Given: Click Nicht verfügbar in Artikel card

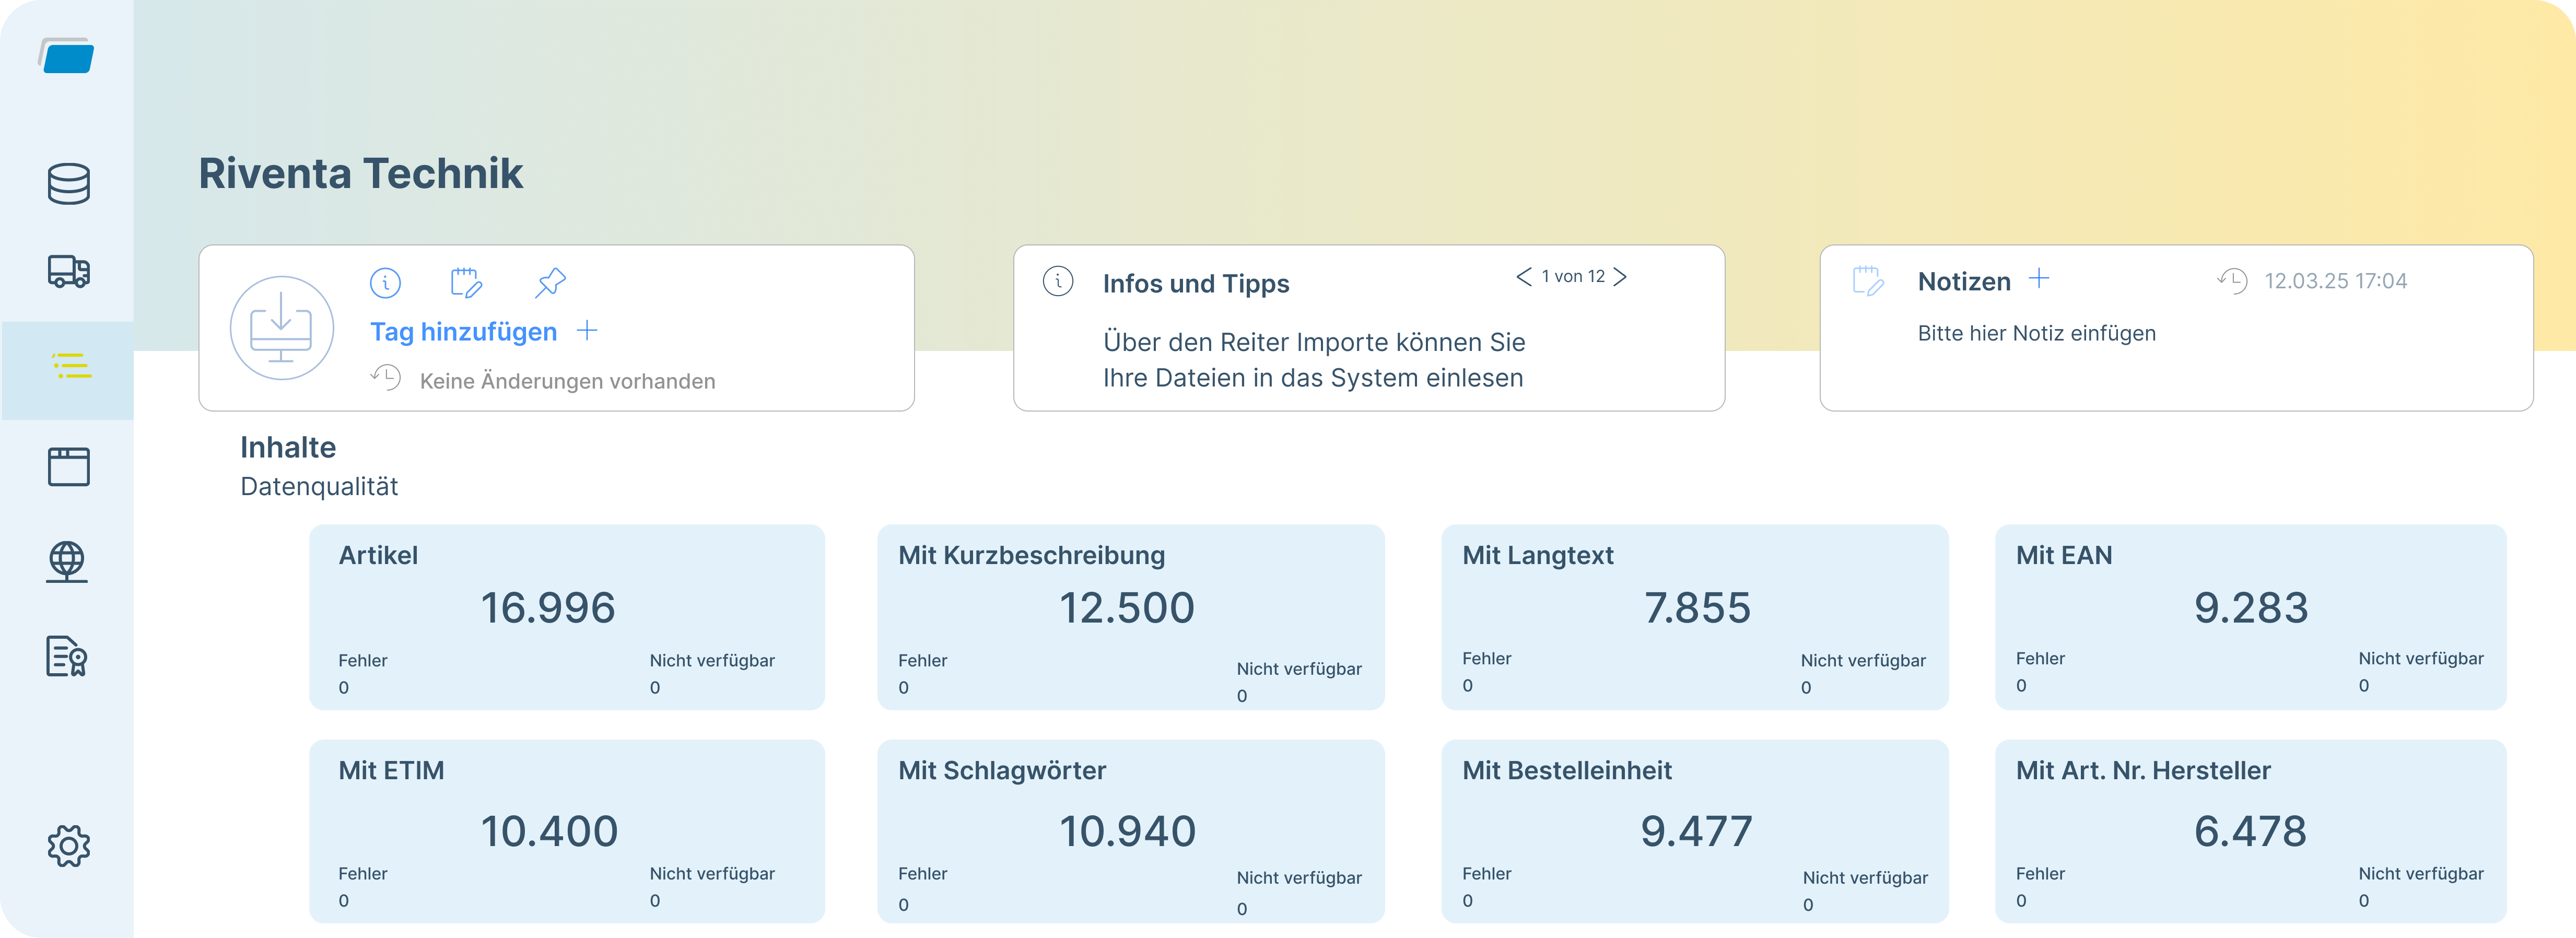Looking at the screenshot, I should tap(712, 661).
